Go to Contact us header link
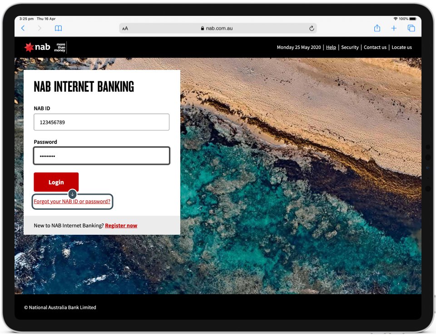This screenshot has height=336, width=436. pos(375,47)
